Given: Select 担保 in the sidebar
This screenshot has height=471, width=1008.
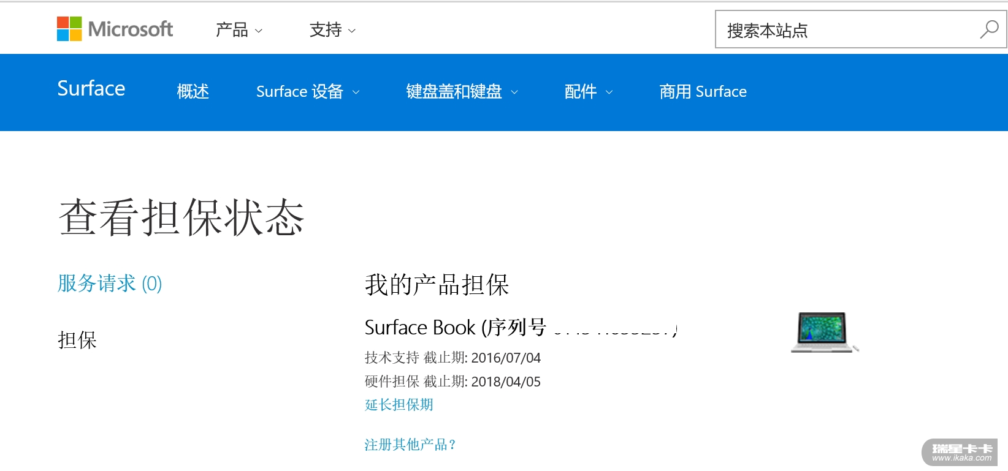Looking at the screenshot, I should [77, 340].
